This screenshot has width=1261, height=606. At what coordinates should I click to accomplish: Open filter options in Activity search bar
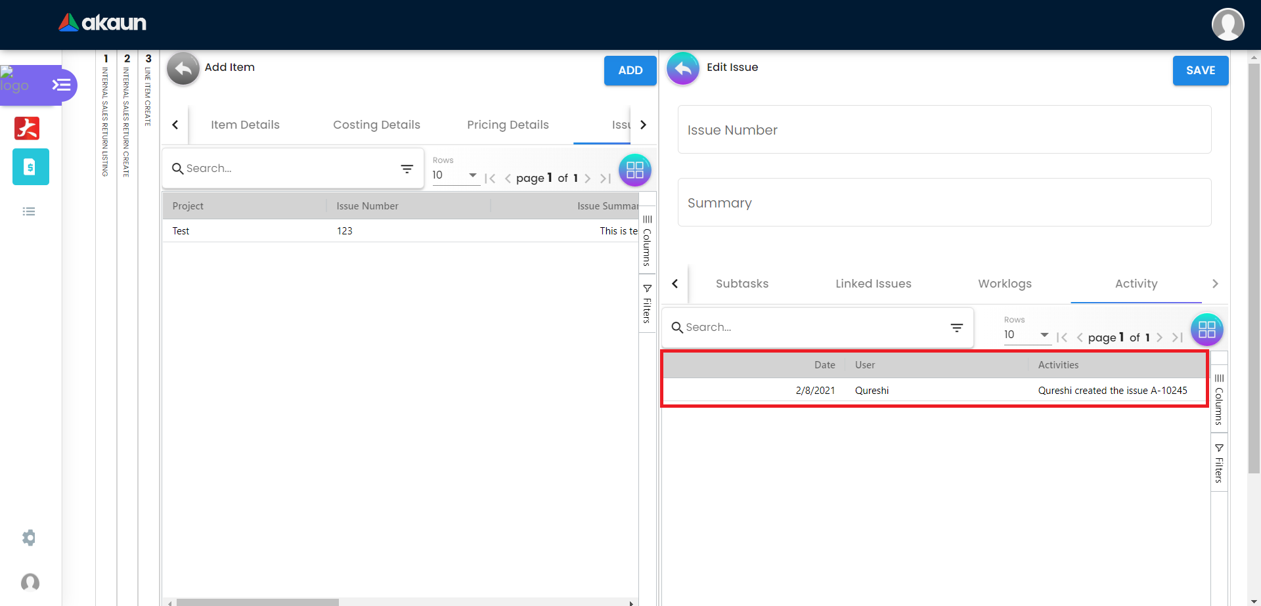point(956,328)
